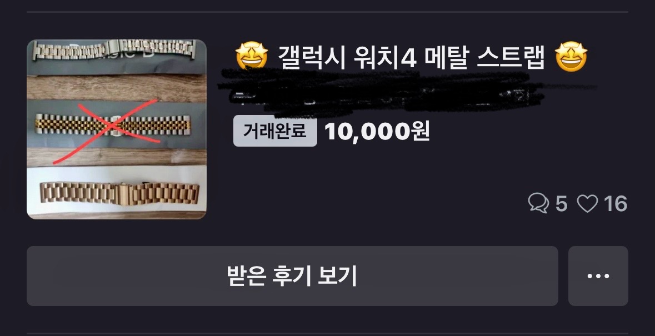
Task: Open the 받은 후기 보기 button
Action: [x=292, y=276]
